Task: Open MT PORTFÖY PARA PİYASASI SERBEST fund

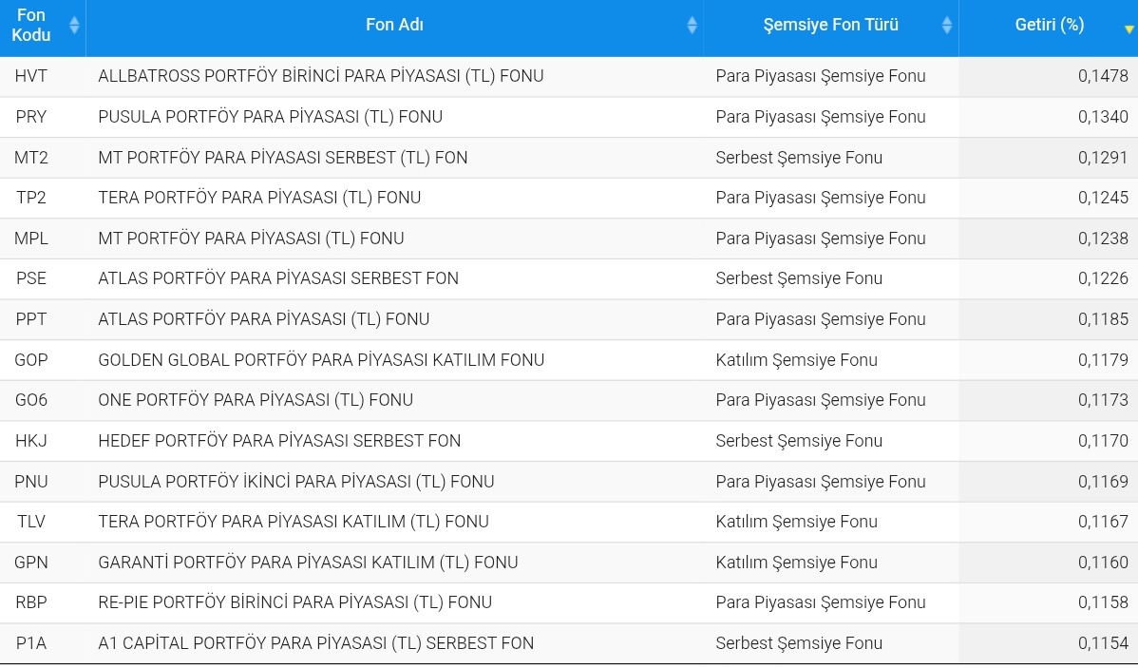Action: [x=282, y=158]
